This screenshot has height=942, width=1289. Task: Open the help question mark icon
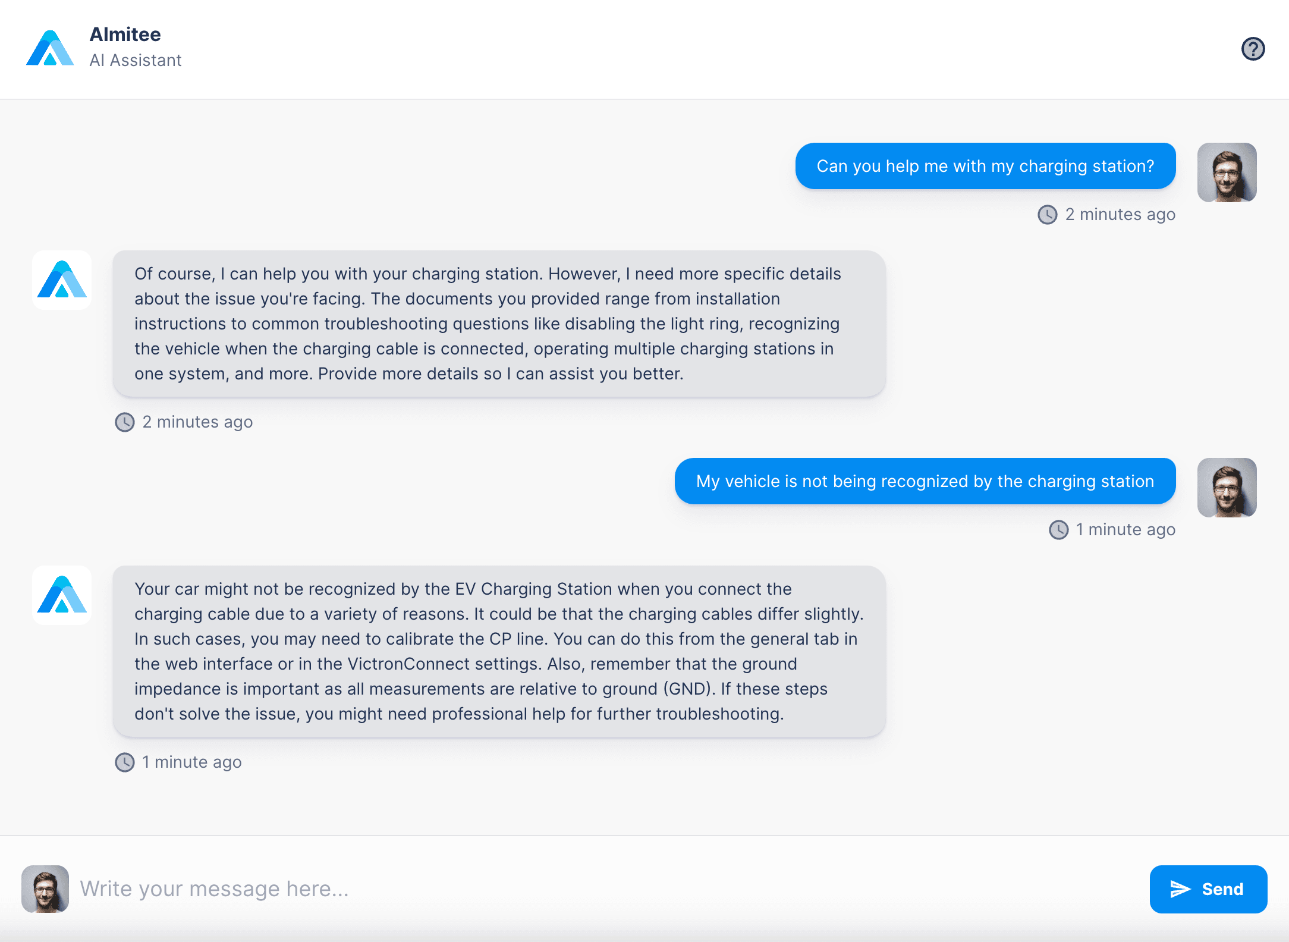point(1253,49)
